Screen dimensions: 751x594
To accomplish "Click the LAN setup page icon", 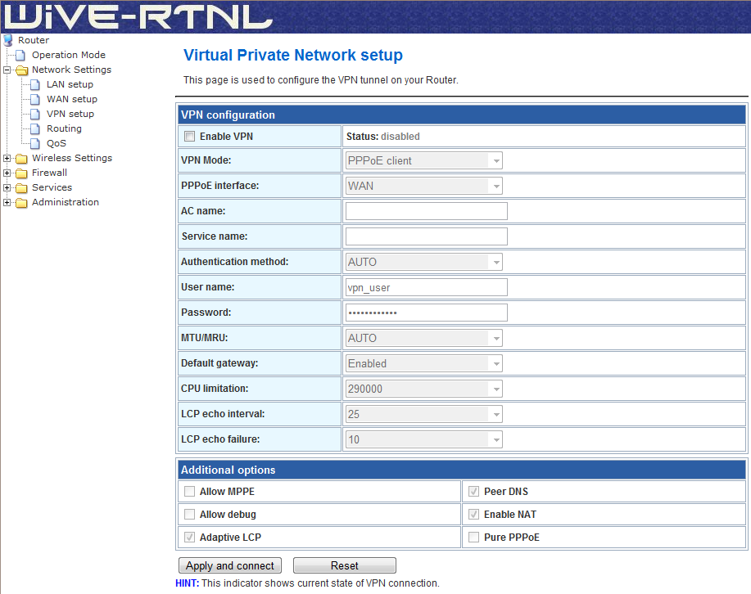I will click(35, 84).
